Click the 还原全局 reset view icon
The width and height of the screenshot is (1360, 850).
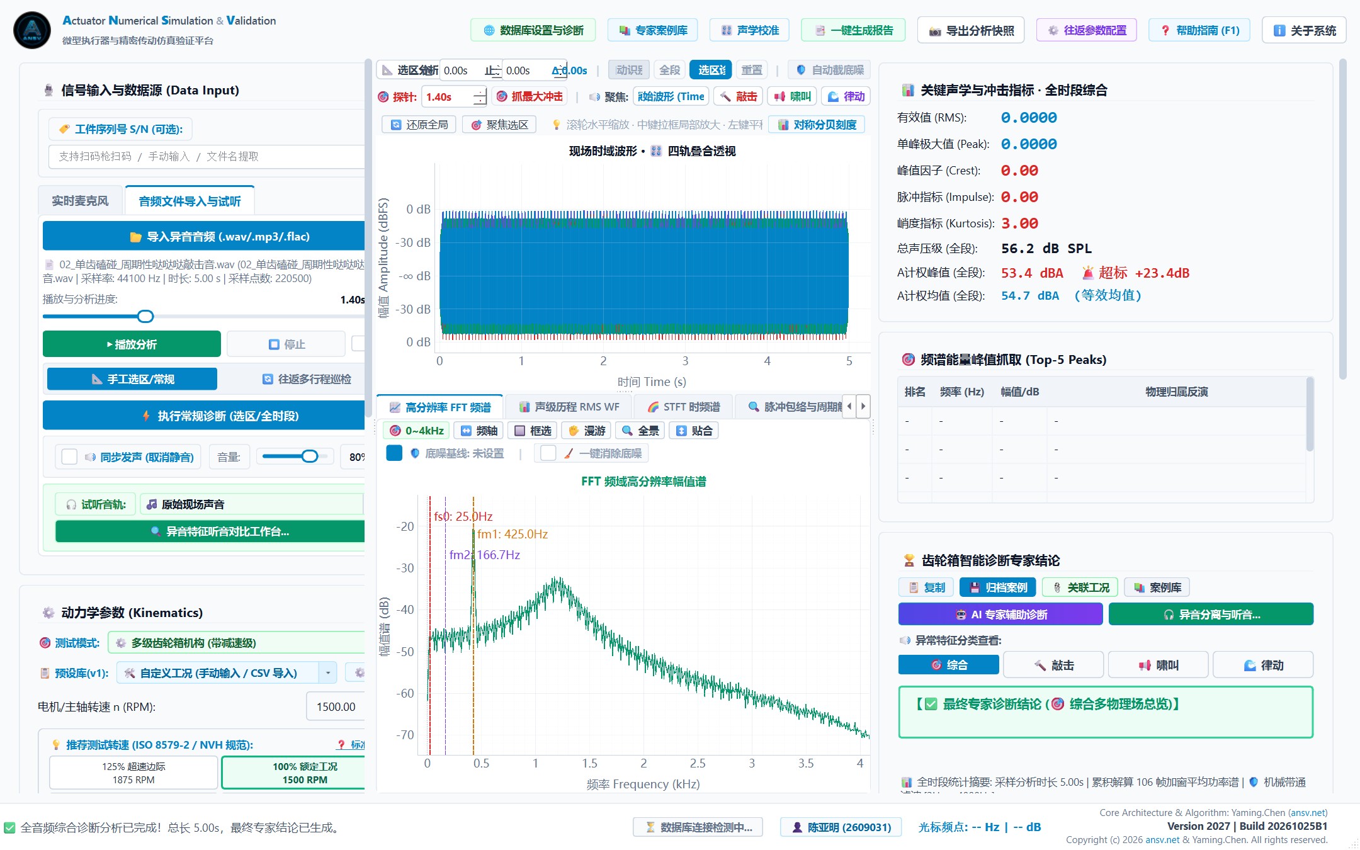click(419, 125)
